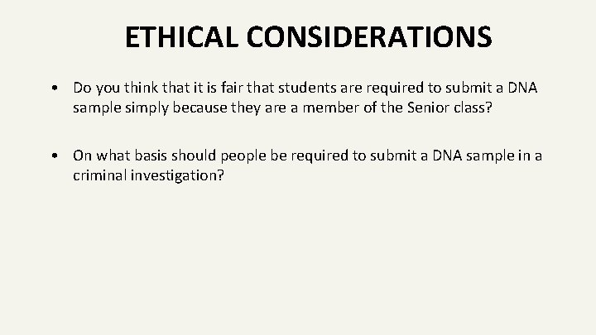Click the word 'people' in the second bullet
596x335 pixels.
pyautogui.click(x=243, y=156)
